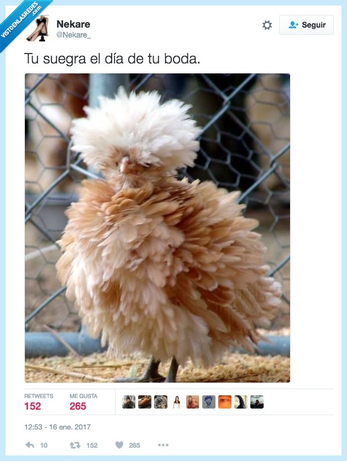Like the tweet with heart icon

119,445
